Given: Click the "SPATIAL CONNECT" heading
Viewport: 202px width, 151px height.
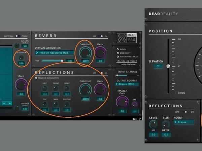Looking at the screenshot, I should 127,61.
